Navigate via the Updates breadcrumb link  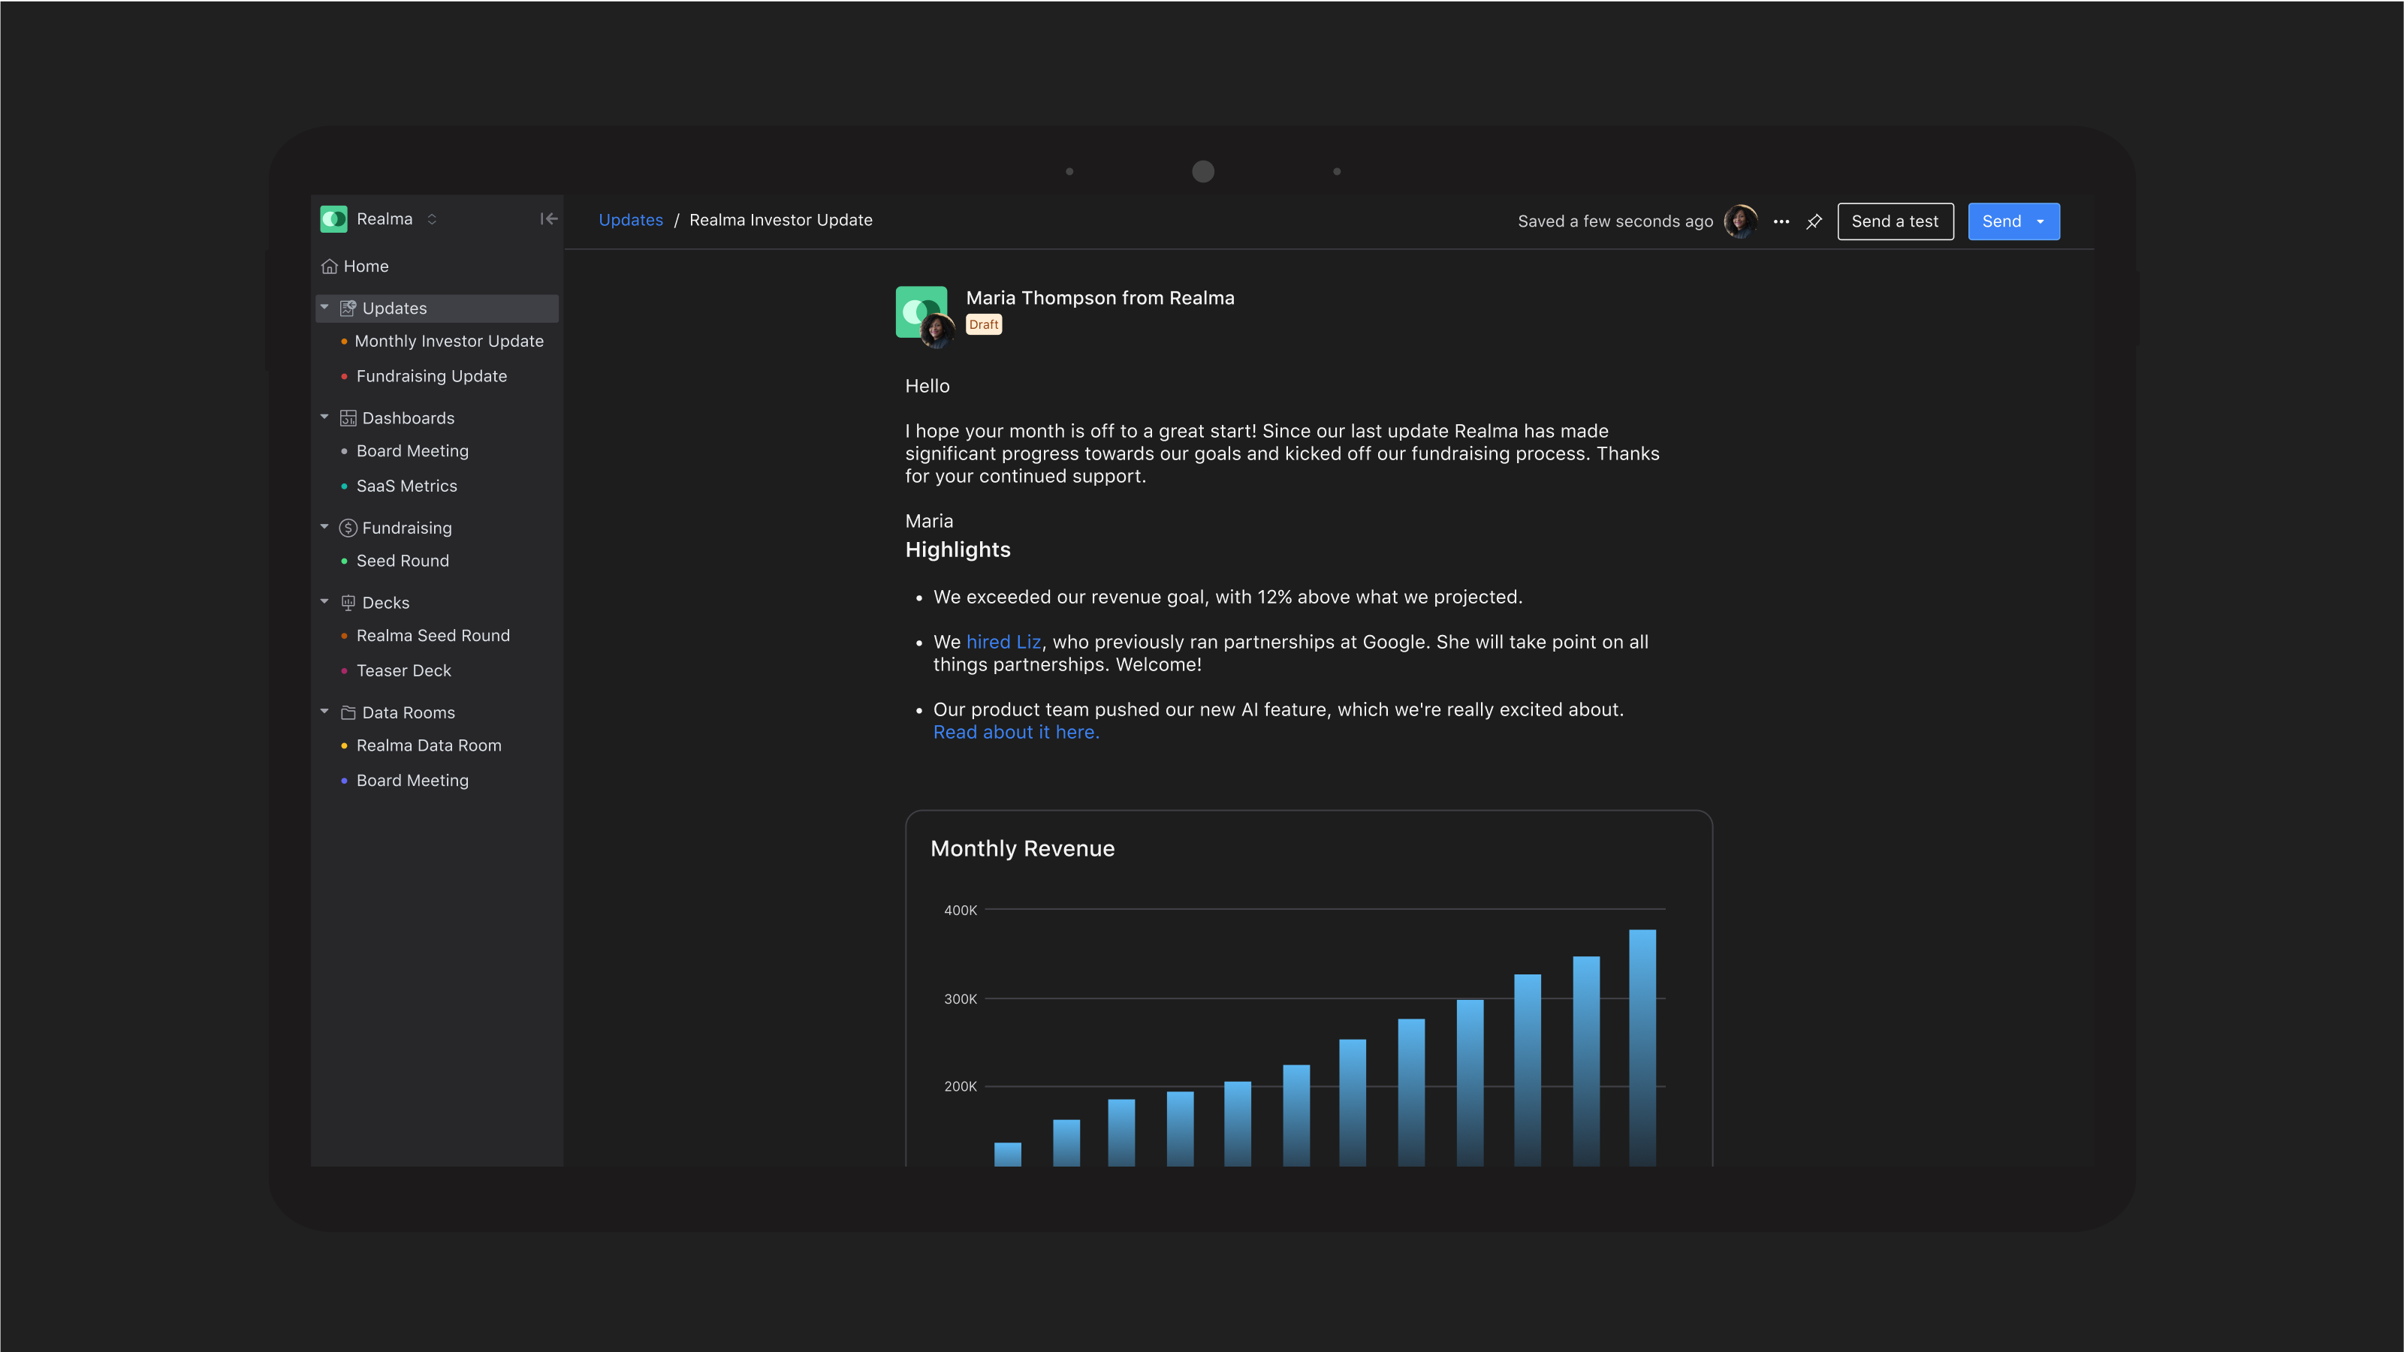(x=631, y=219)
